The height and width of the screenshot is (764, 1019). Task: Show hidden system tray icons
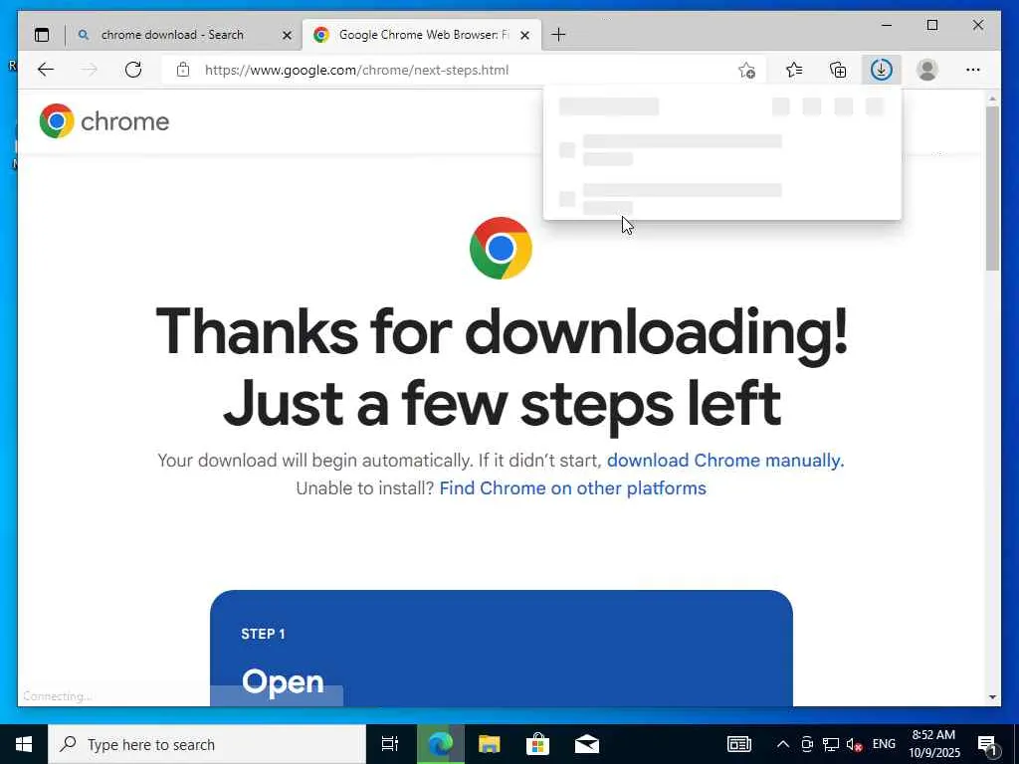[x=782, y=744]
